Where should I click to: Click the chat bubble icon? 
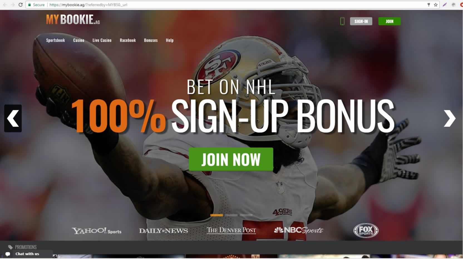[8, 254]
